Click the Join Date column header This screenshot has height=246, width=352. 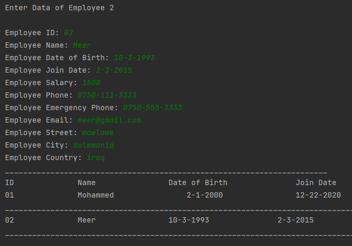coord(316,183)
